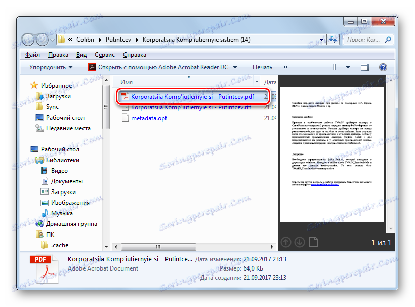The image size is (415, 307).
Task: Click navigation pane scroll down arrow
Action: (106, 247)
